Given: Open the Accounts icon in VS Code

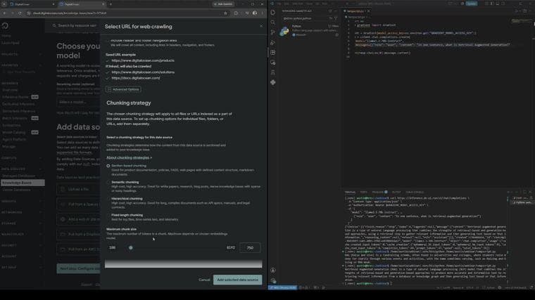Looking at the screenshot, I should click(x=273, y=270).
